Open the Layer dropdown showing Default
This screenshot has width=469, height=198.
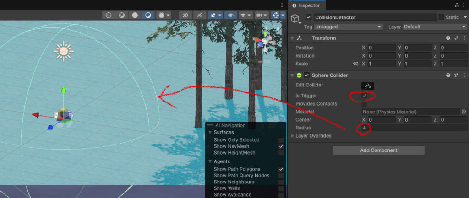435,27
